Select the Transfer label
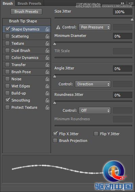 (x=19, y=65)
